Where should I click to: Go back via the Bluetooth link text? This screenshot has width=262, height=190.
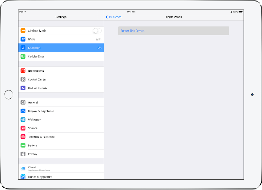pyautogui.click(x=115, y=17)
